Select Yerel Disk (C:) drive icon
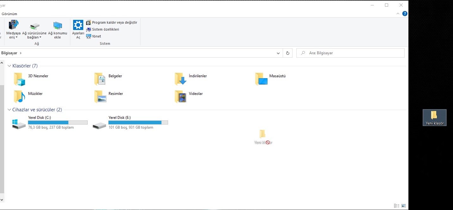The height and width of the screenshot is (210, 453). point(19,124)
